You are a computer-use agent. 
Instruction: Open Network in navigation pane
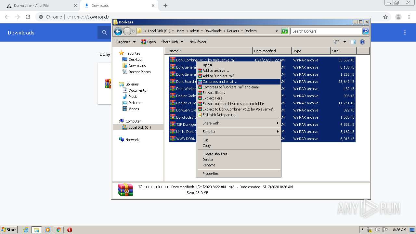coord(132,140)
